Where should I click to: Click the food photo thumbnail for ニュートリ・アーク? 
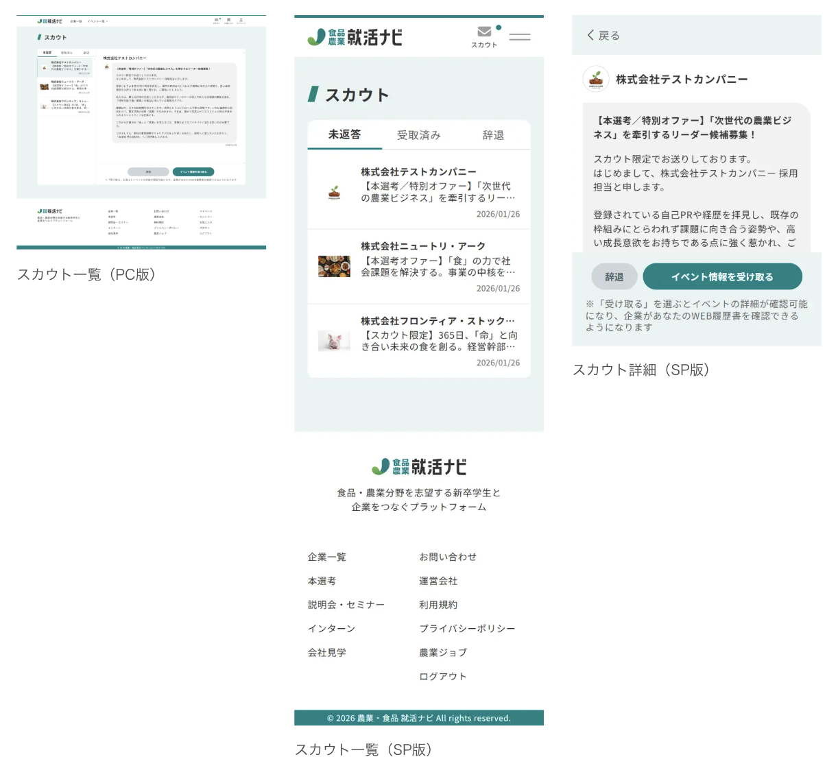[x=334, y=266]
